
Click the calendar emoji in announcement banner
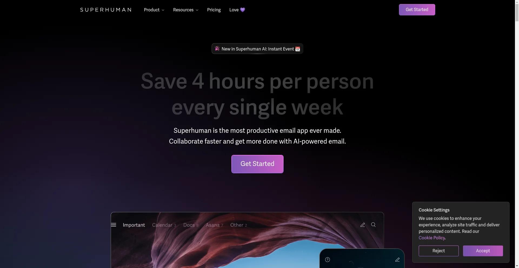(x=298, y=49)
